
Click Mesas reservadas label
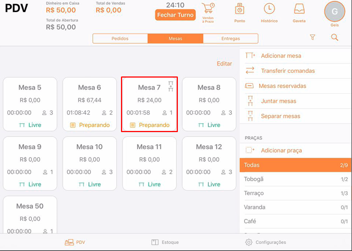282,86
